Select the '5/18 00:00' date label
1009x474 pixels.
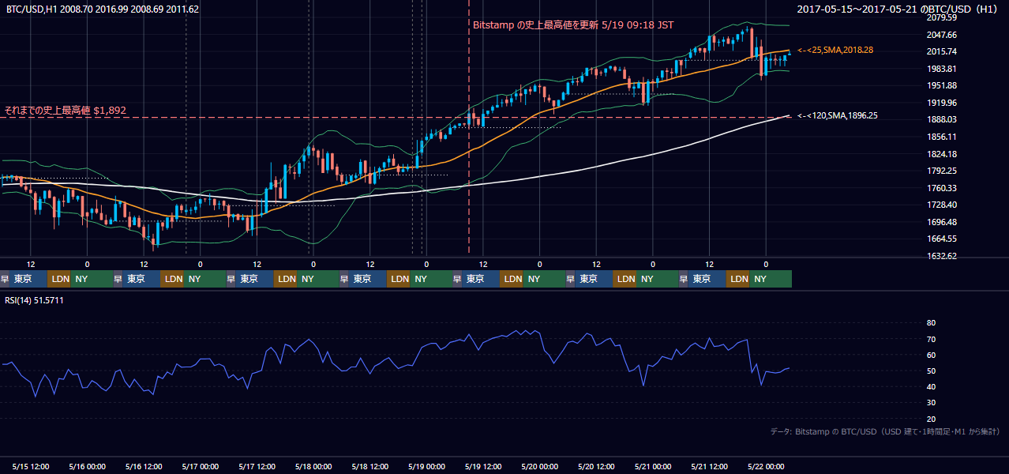(x=313, y=467)
